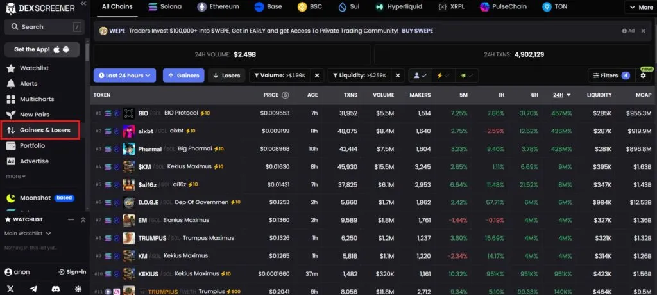Click the settings gear beside Filters
The image size is (657, 295).
tap(643, 76)
